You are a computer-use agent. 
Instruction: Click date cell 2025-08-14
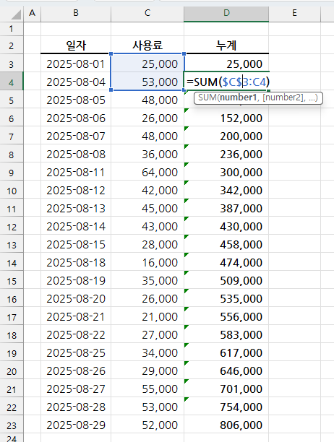tap(76, 226)
